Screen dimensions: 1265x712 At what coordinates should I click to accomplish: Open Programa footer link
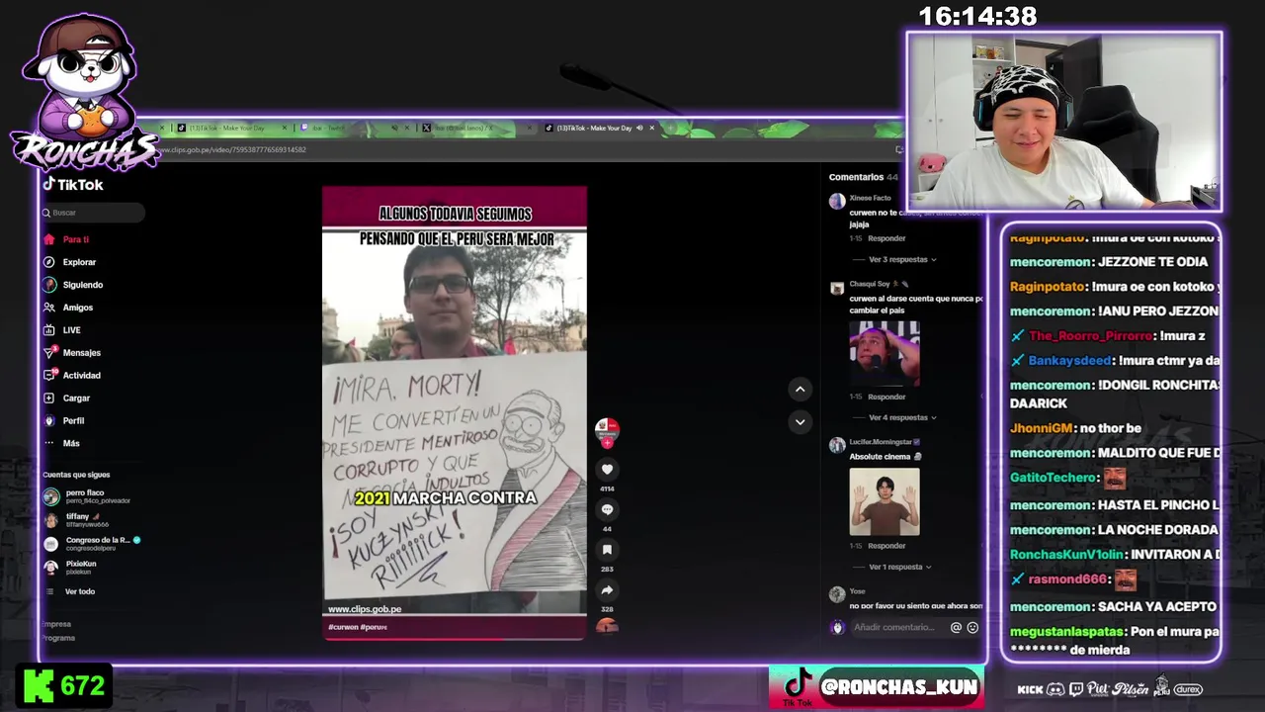click(x=59, y=638)
